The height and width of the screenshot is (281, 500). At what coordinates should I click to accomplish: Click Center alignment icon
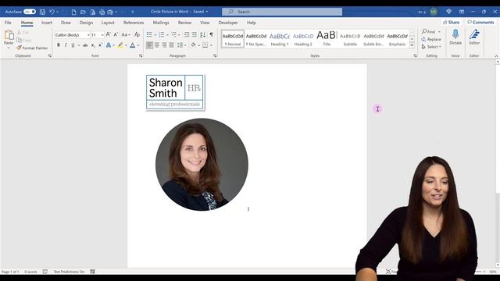coord(157,45)
